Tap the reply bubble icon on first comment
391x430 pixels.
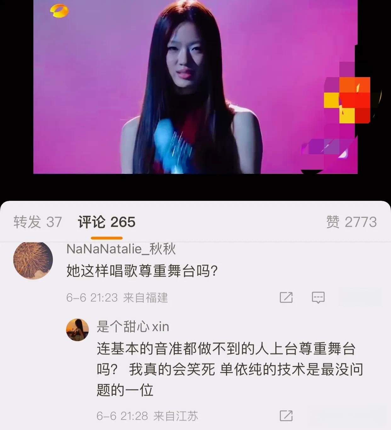pos(318,297)
